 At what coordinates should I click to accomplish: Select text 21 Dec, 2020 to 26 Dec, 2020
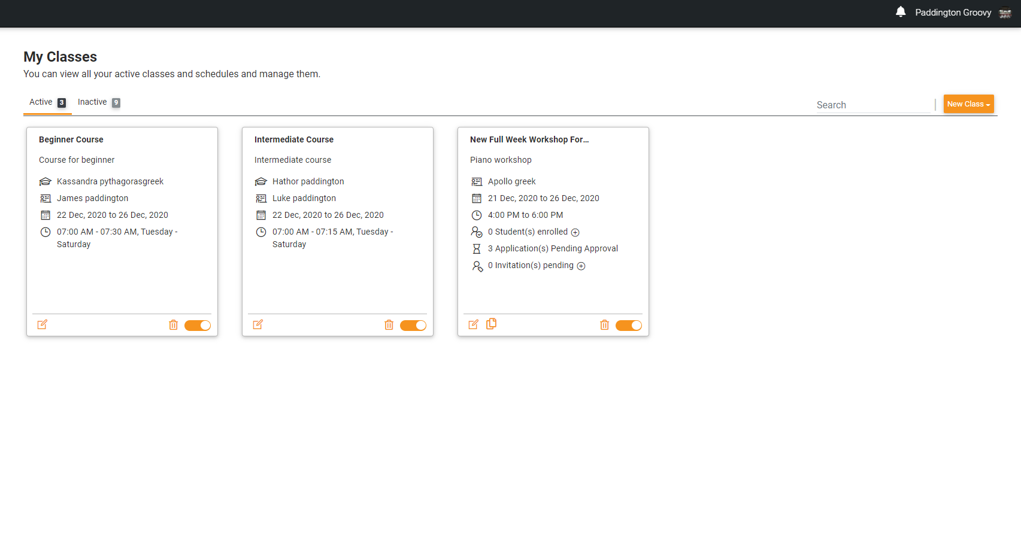click(x=544, y=198)
